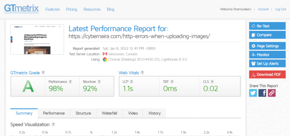
Task: Open the Video tab
Action: [133, 113]
